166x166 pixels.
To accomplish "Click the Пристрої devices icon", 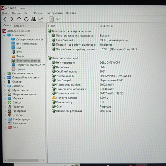I will (x=10, y=107).
